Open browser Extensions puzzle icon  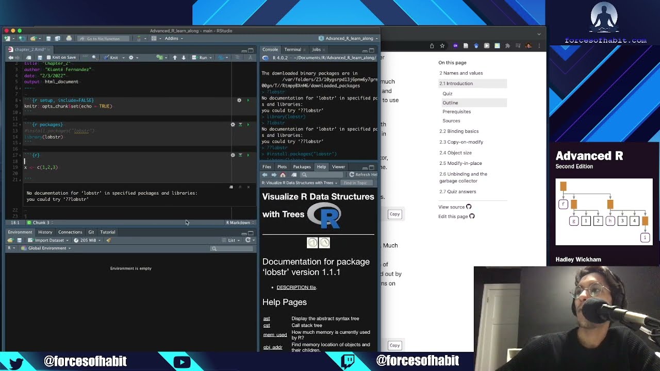click(x=507, y=46)
